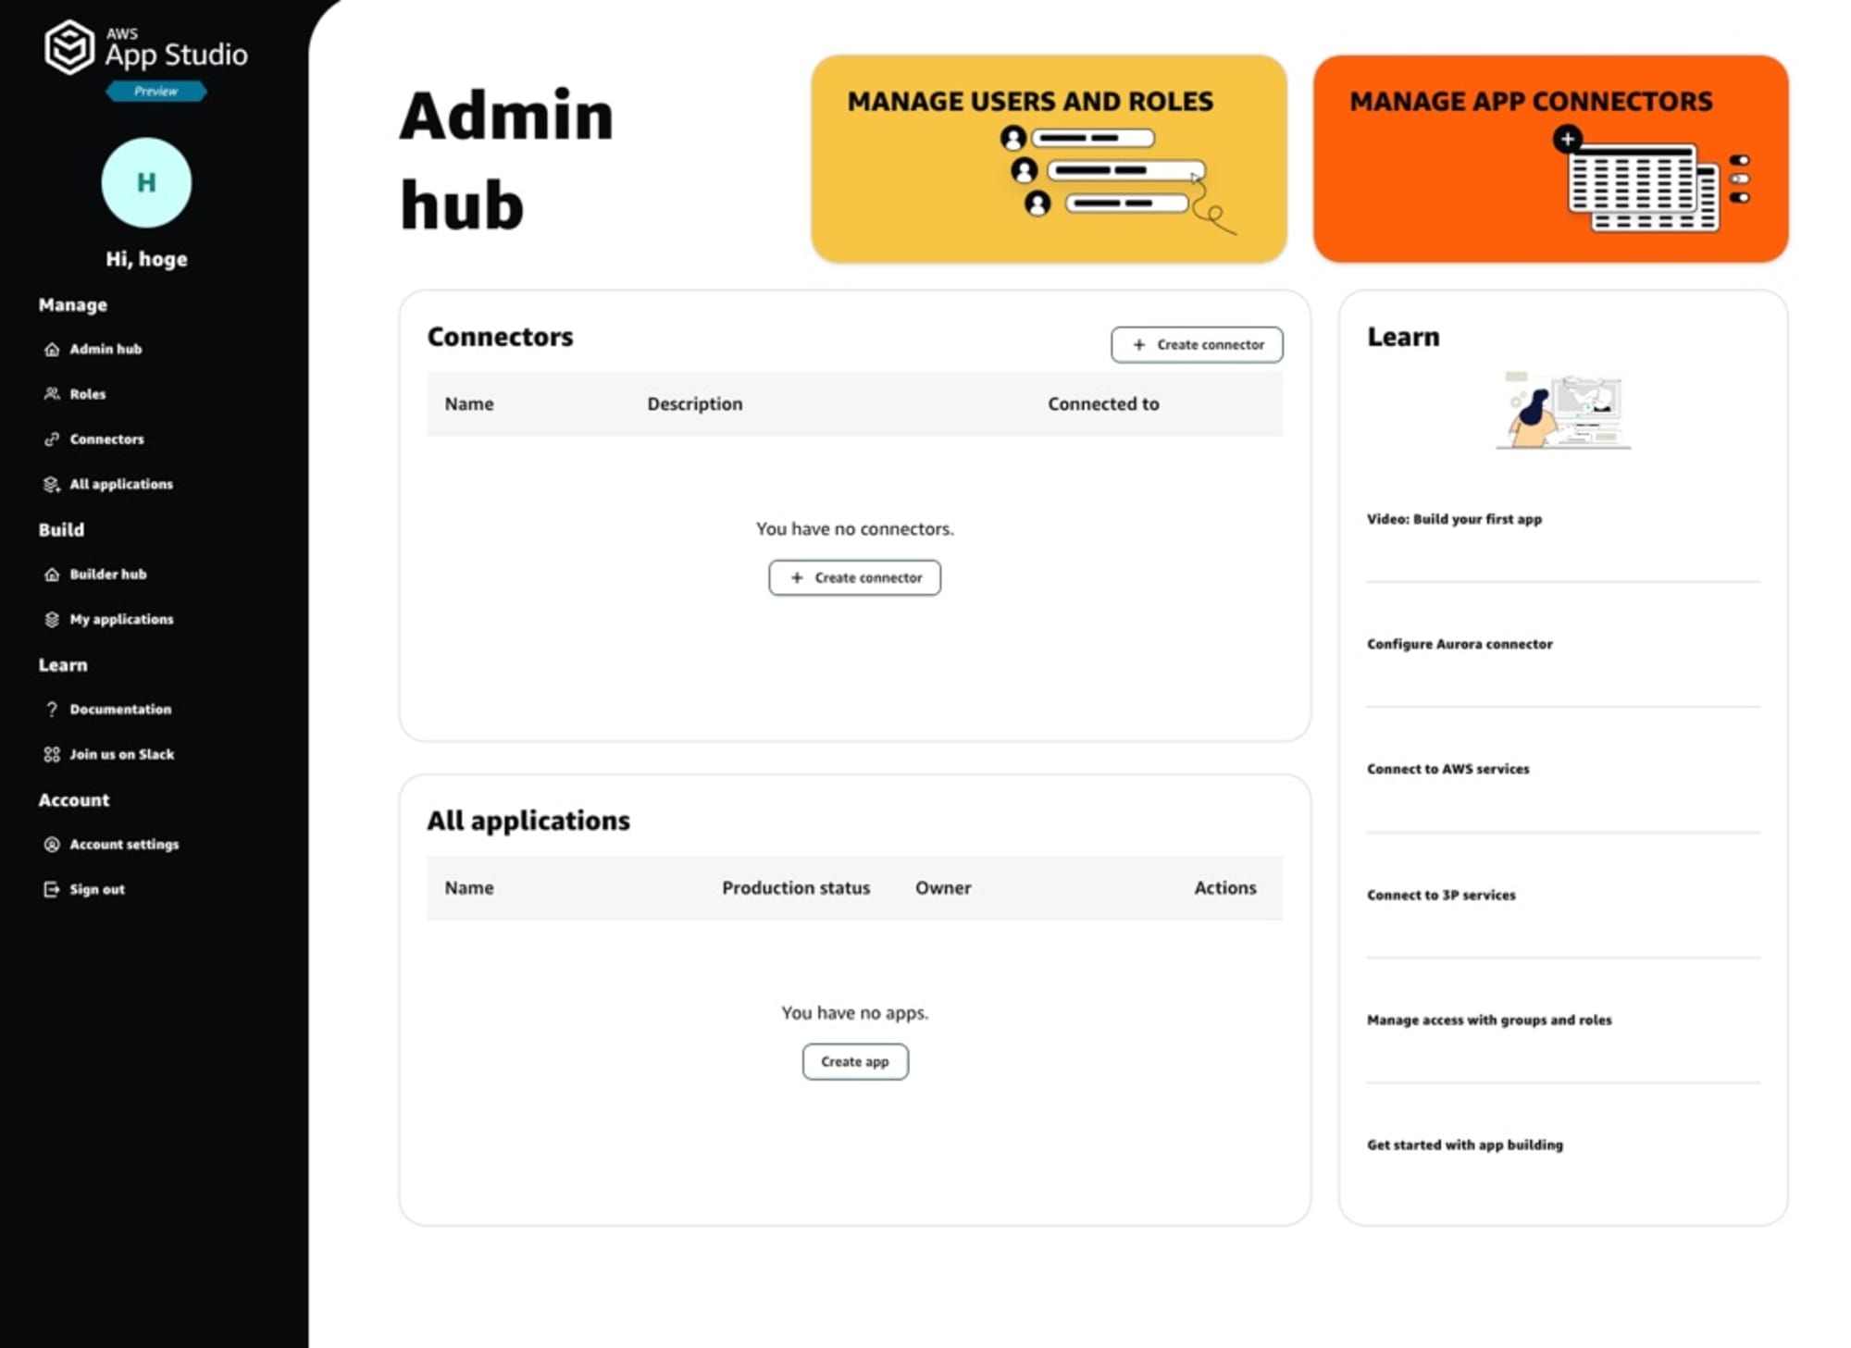
Task: Click the Description column header
Action: [x=694, y=403]
